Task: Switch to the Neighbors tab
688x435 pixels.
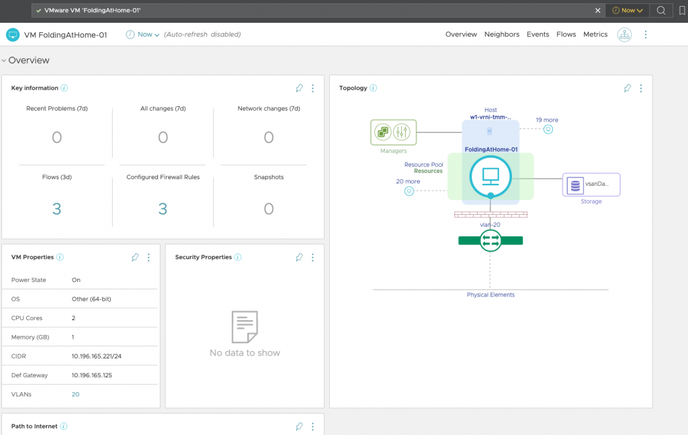Action: [501, 34]
